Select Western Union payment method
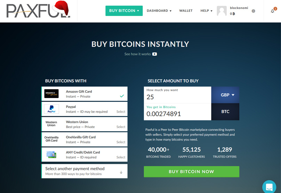This screenshot has width=281, height=193. pos(85,124)
